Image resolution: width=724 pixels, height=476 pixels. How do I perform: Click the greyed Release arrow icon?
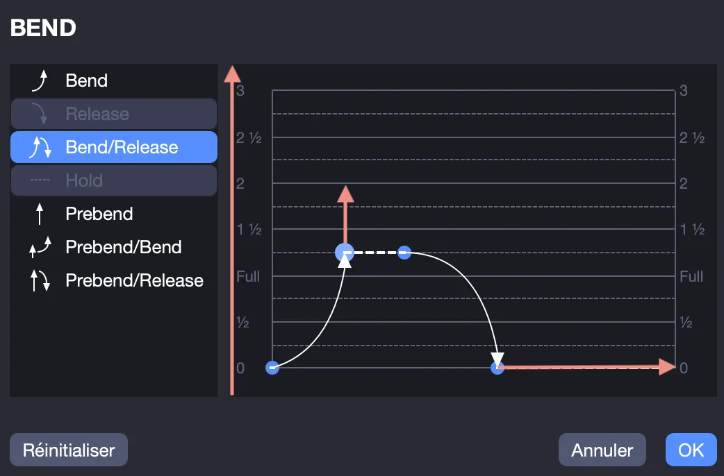click(40, 114)
